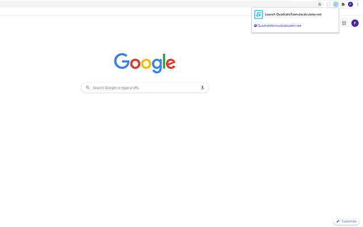
Task: Open the Quadraticformulacalculator.net link
Action: 279,26
